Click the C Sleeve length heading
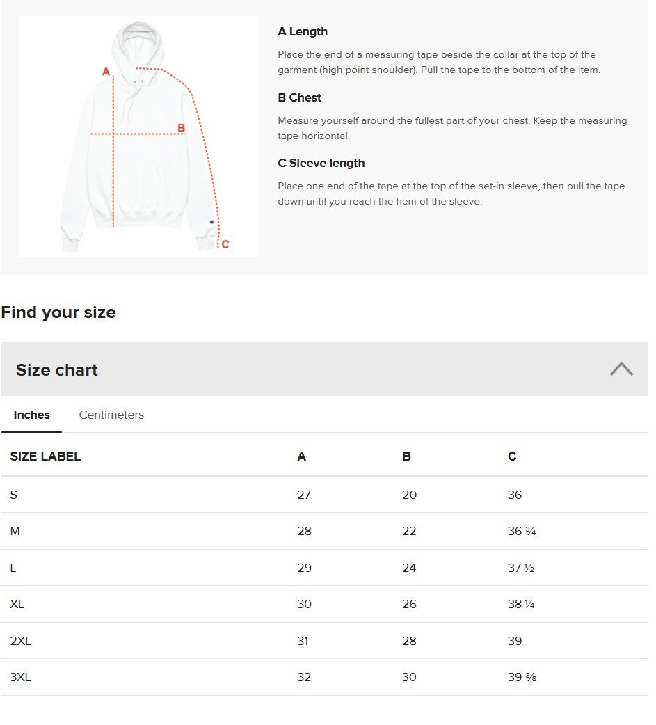This screenshot has width=656, height=725. (321, 164)
